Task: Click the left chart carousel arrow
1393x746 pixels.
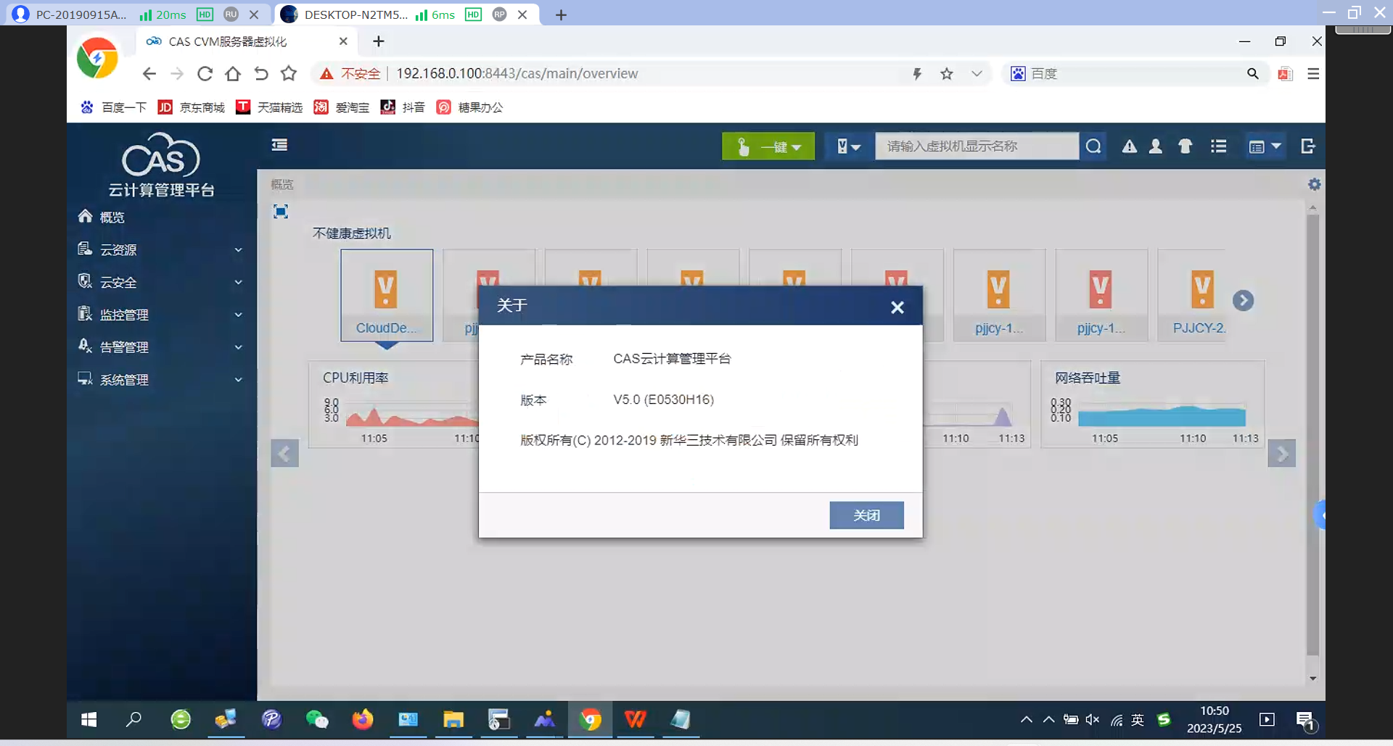Action: coord(284,454)
